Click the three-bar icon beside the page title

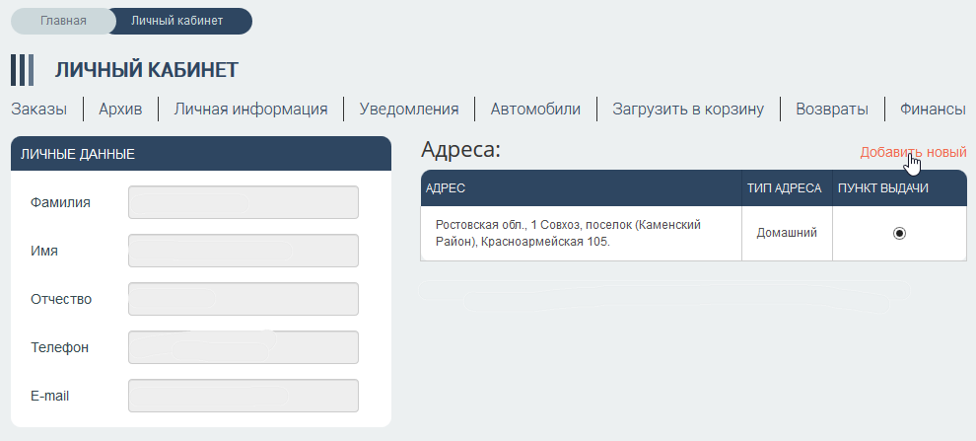coord(22,70)
